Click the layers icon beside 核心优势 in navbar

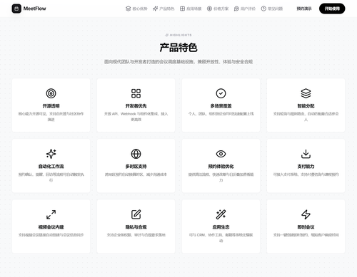pyautogui.click(x=128, y=9)
